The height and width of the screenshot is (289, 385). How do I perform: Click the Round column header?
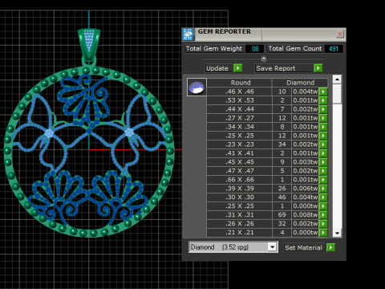coord(241,83)
